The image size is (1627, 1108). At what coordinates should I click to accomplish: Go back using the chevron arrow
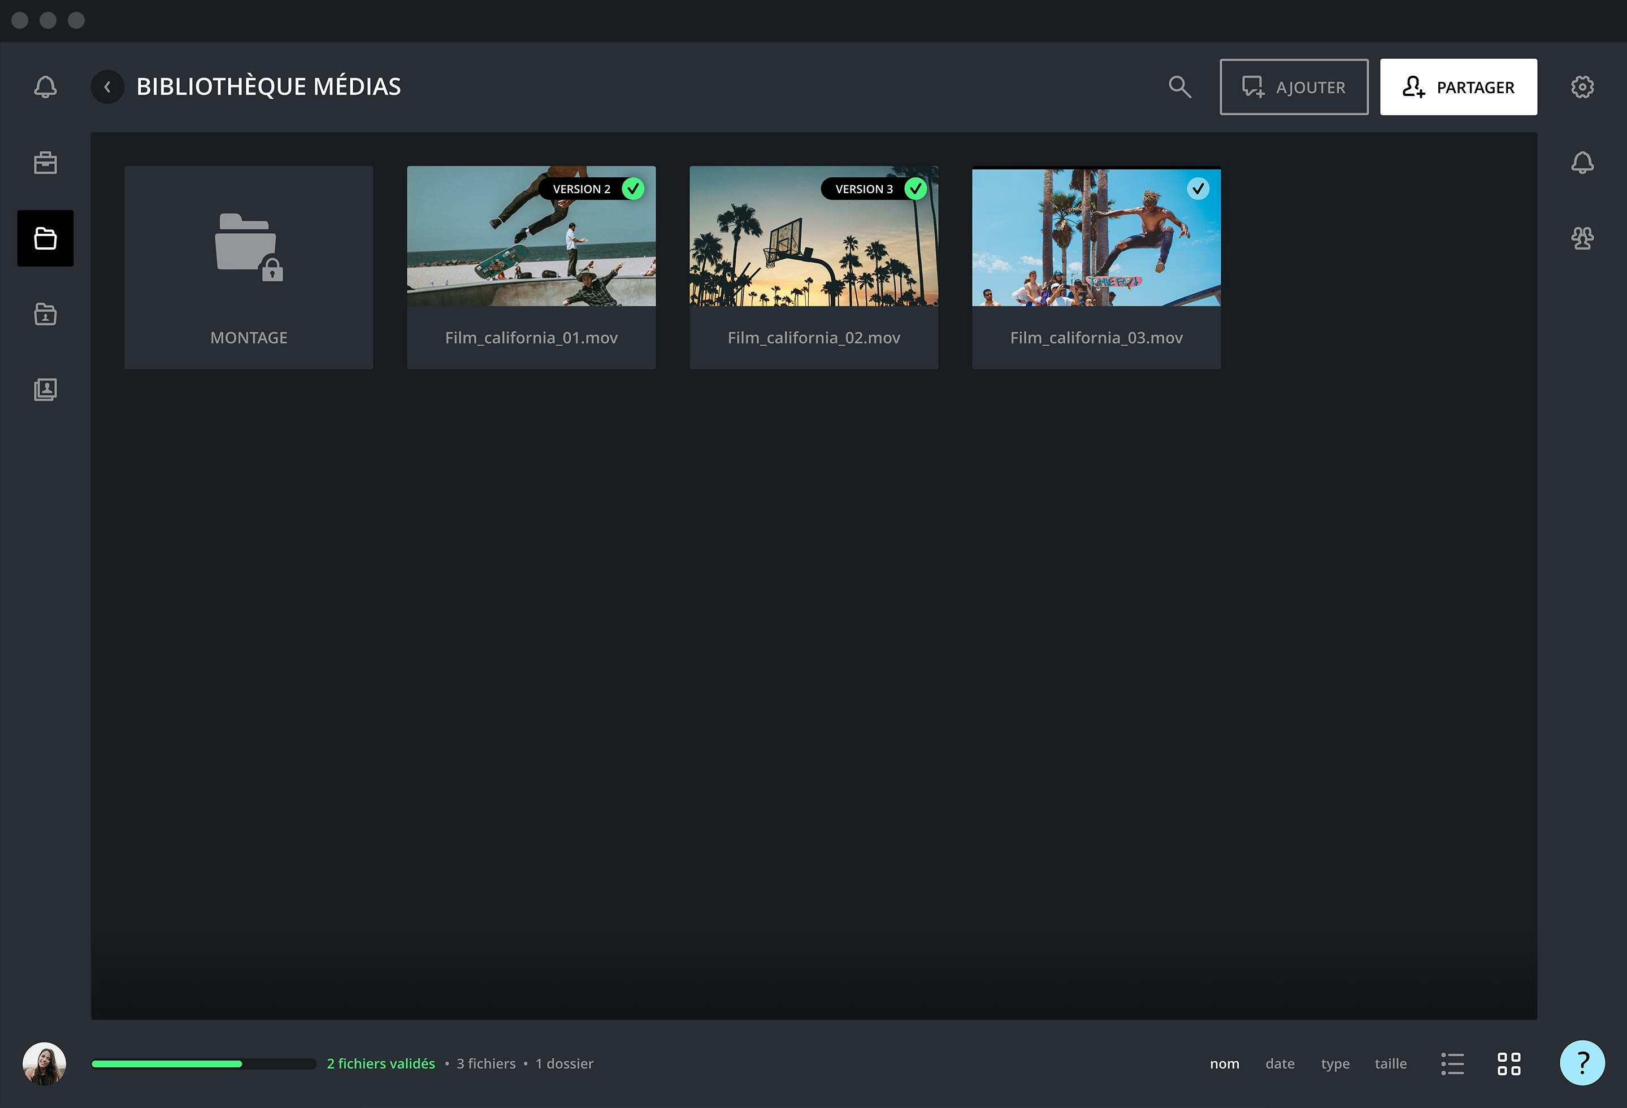tap(107, 87)
